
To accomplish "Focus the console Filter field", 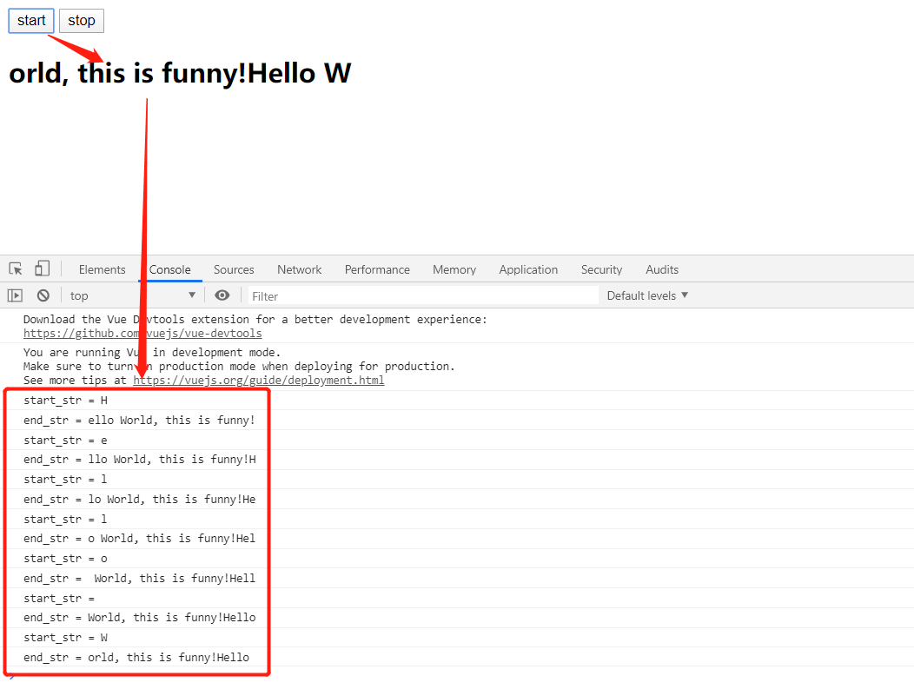I will click(423, 296).
